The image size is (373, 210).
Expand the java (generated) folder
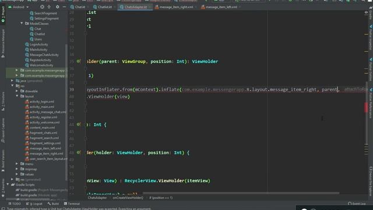(12, 80)
